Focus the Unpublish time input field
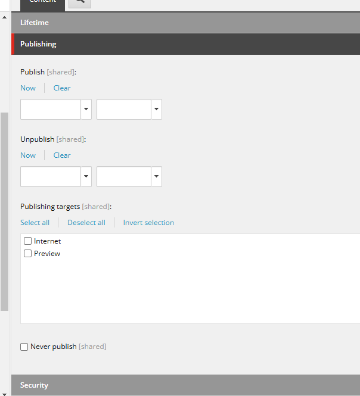The width and height of the screenshot is (360, 396). 124,176
